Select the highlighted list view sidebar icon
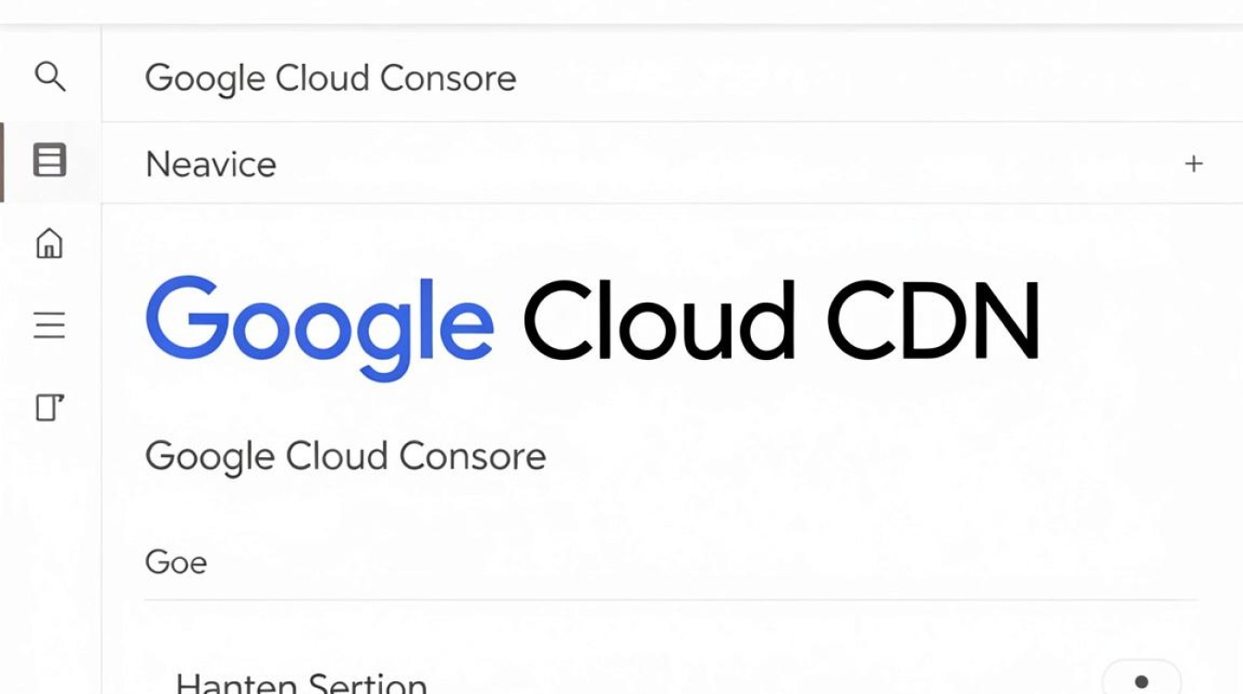 [x=50, y=160]
